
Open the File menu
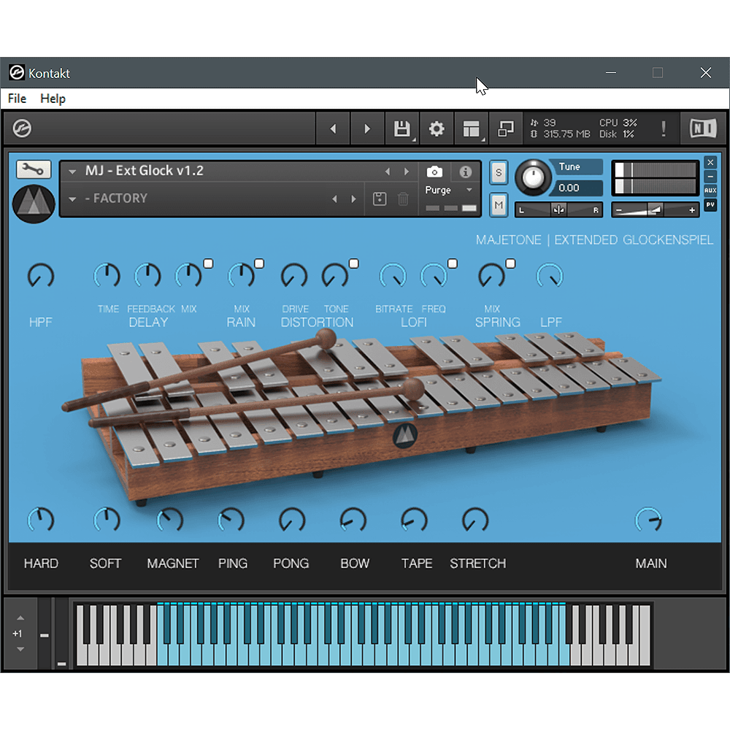tap(17, 99)
